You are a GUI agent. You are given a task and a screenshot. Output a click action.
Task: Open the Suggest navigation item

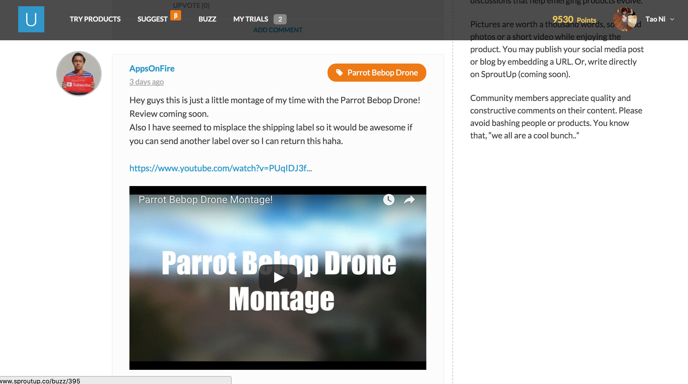[152, 19]
